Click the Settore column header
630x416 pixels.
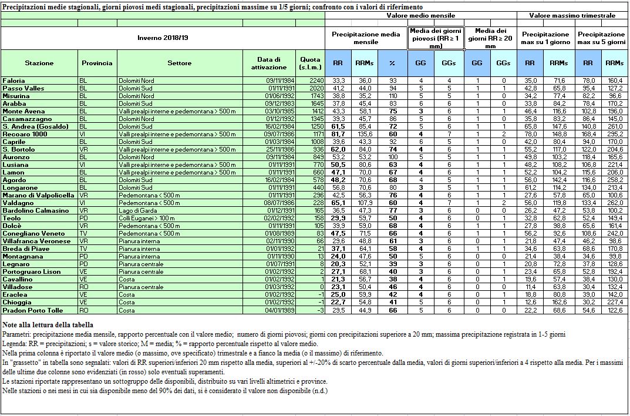(x=179, y=63)
